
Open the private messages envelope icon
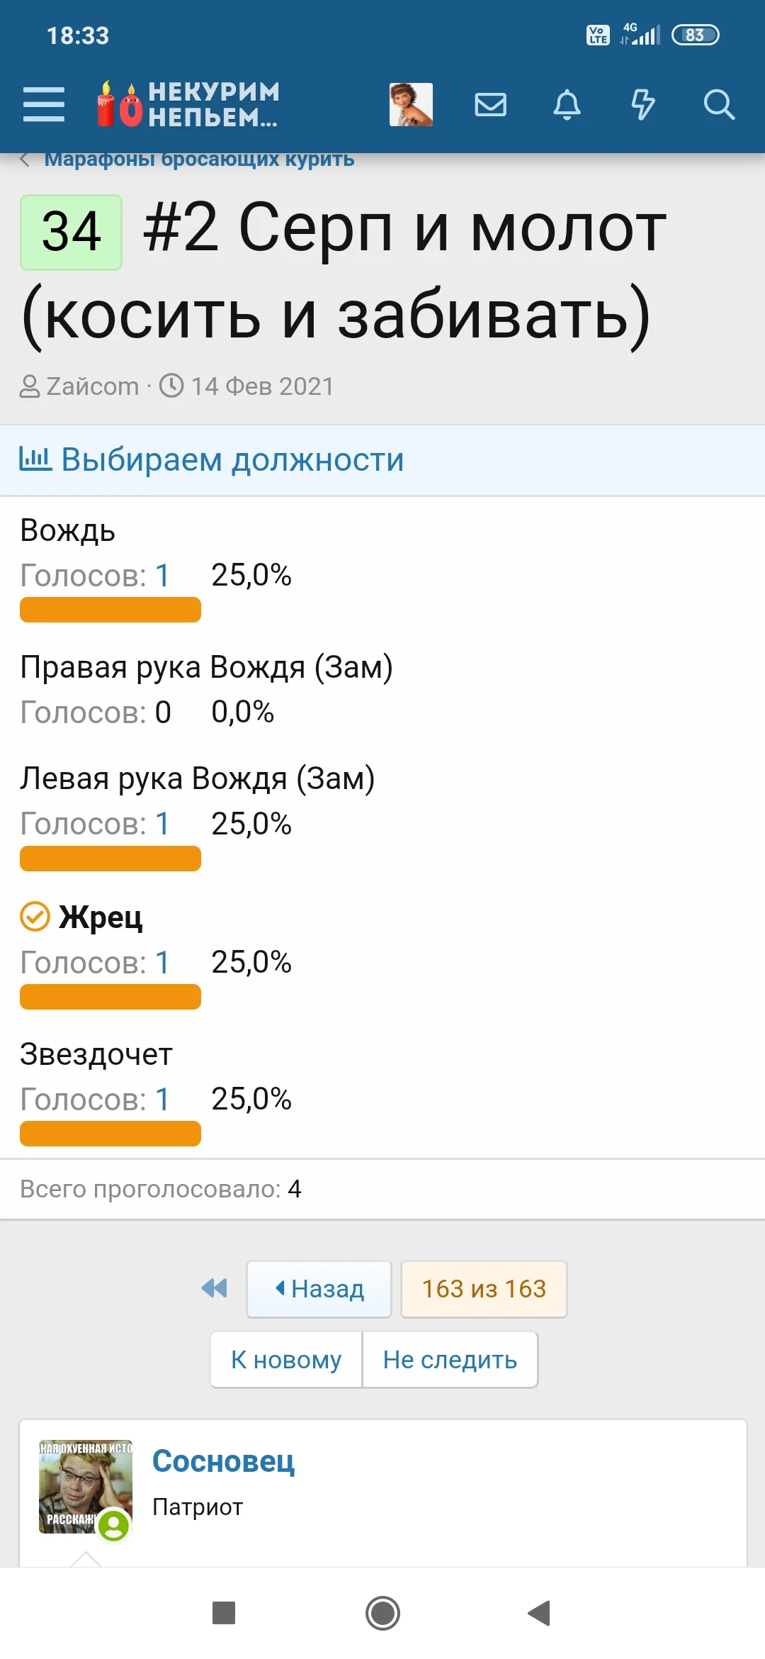tap(490, 105)
